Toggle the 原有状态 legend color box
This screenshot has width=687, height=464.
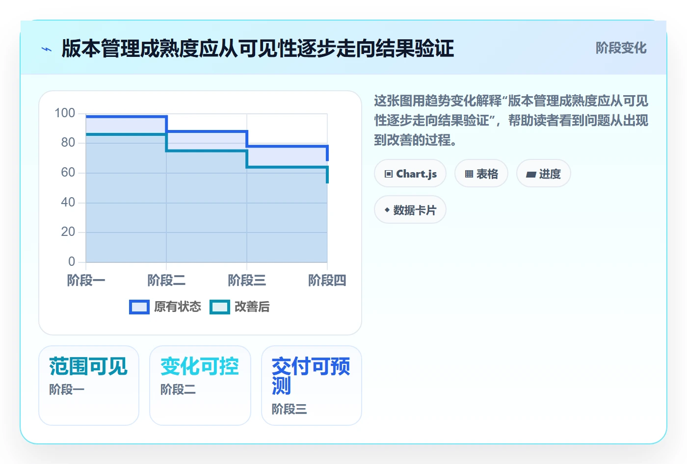point(139,307)
